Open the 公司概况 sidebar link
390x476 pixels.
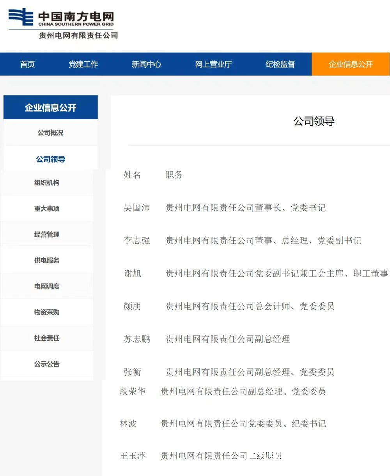(50, 132)
